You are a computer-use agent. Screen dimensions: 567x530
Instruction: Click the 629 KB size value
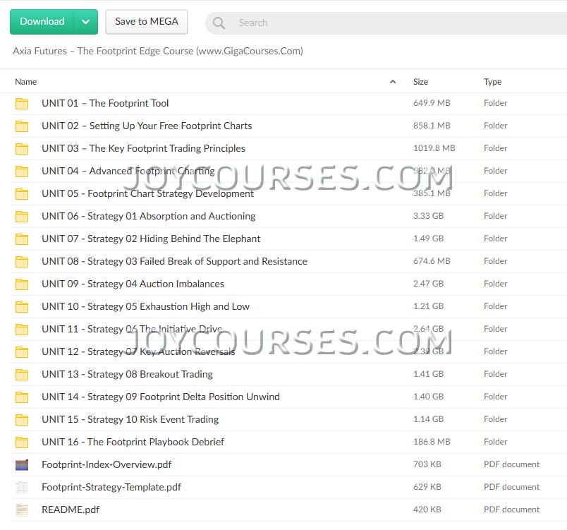click(x=427, y=487)
